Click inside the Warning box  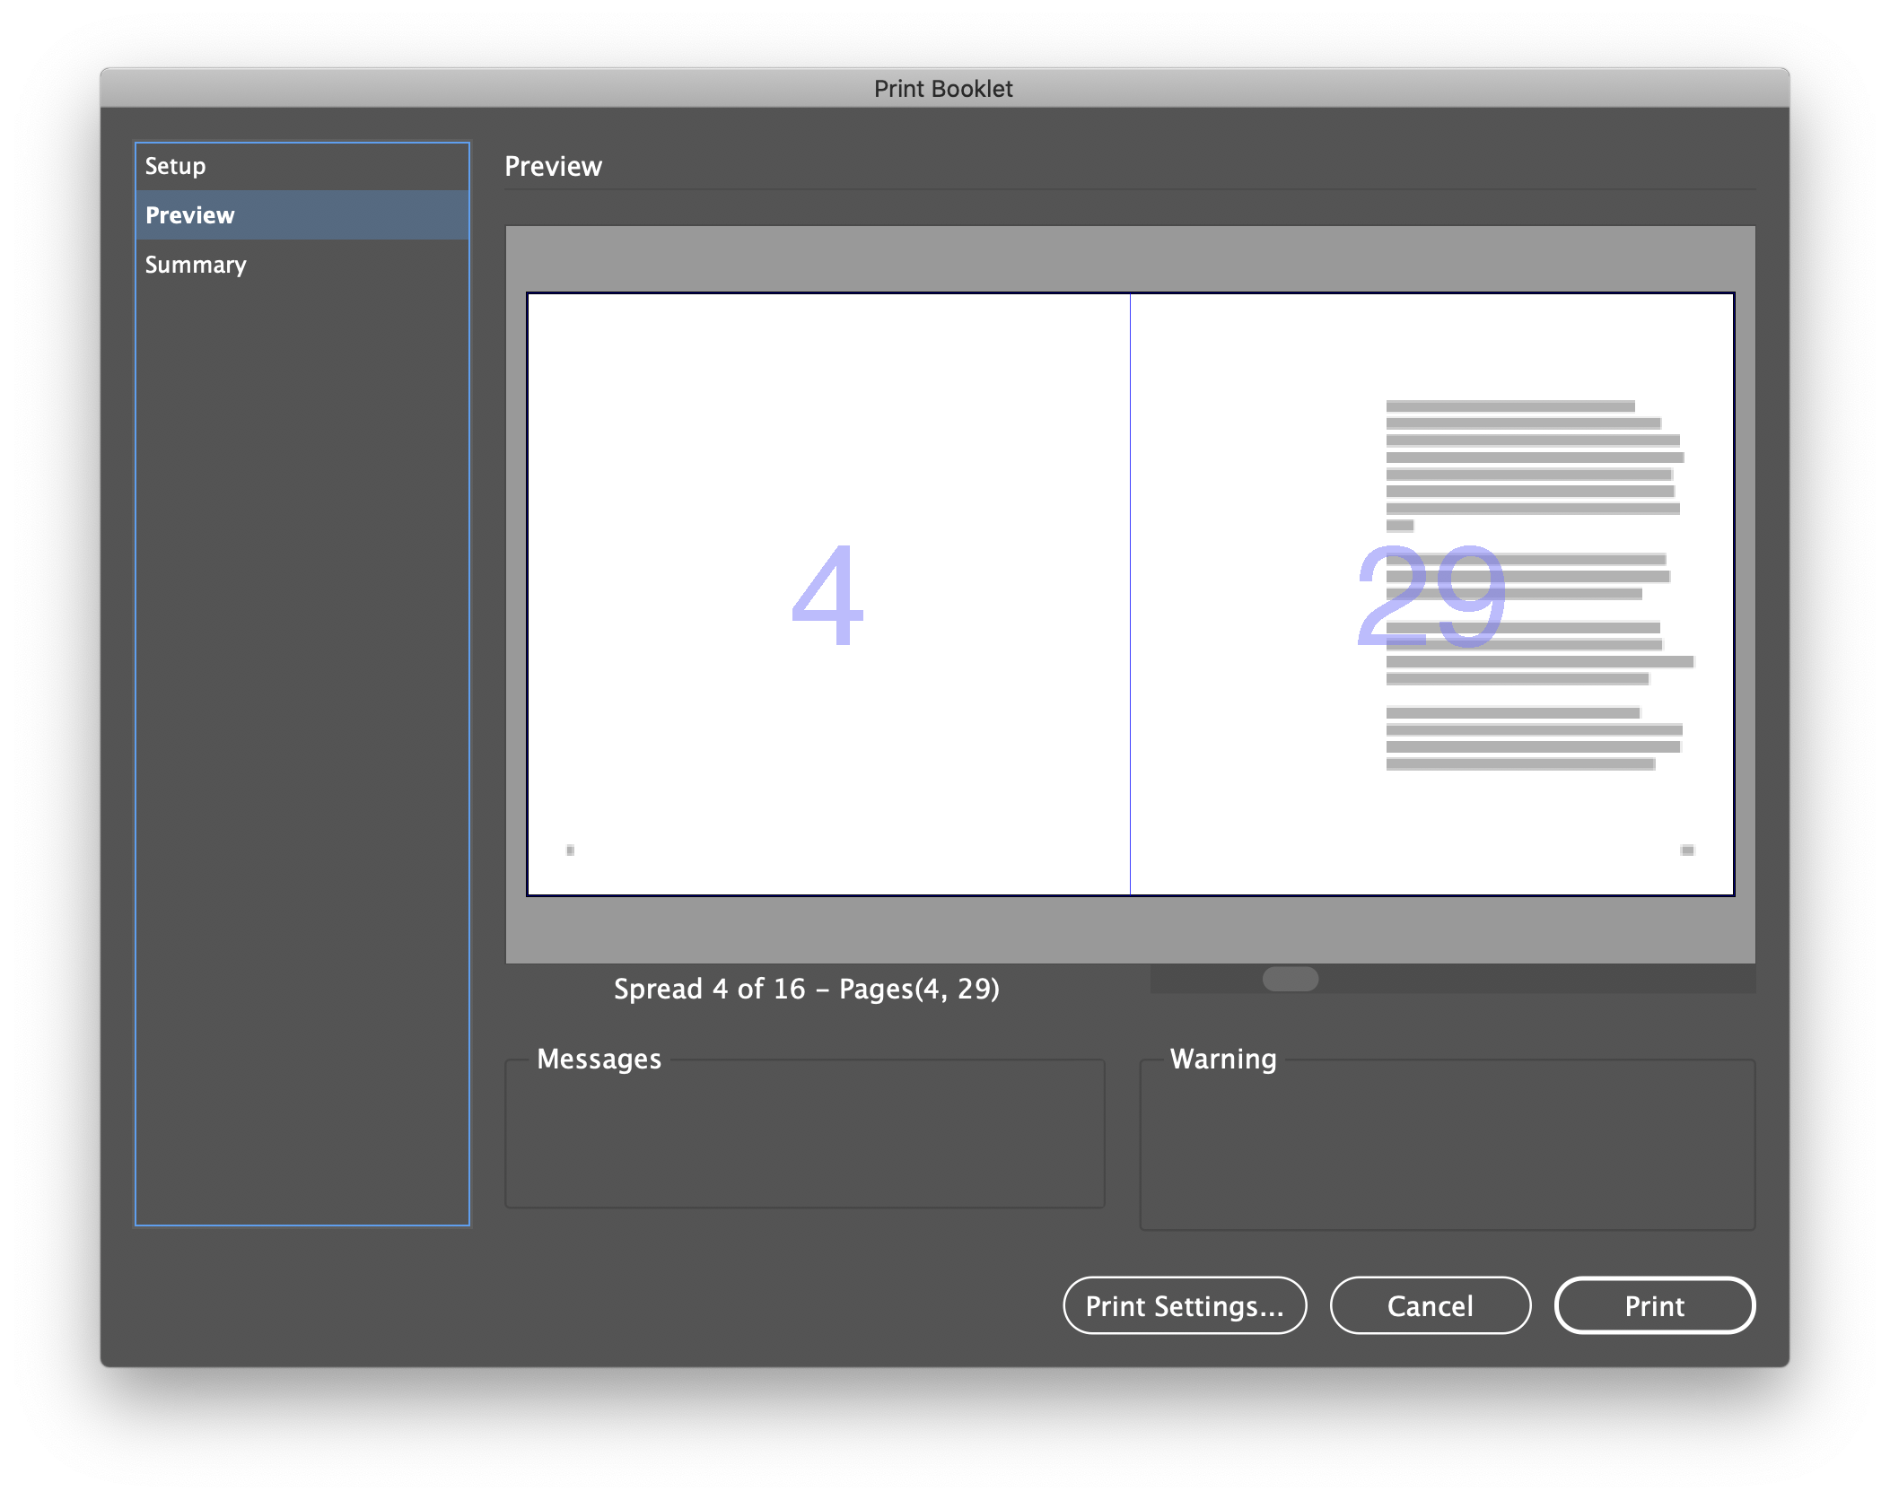(1445, 1144)
